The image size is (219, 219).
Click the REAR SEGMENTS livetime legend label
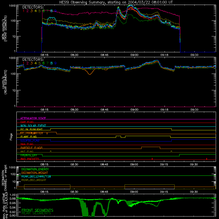coord(36,213)
